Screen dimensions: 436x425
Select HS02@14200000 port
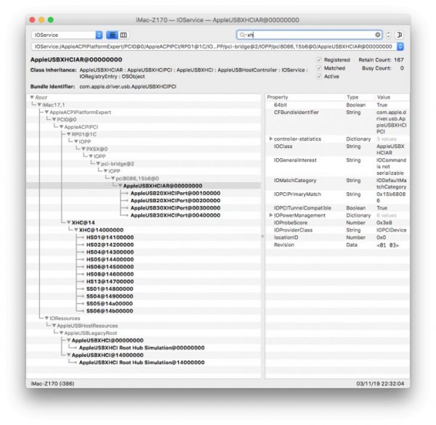click(x=110, y=244)
